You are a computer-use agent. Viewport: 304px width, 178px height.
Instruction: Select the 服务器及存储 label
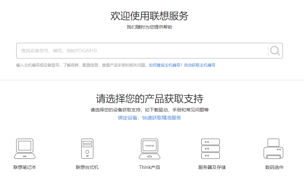212,168
